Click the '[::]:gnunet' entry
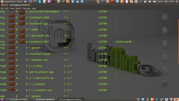The image size is (179, 101). (x=37, y=84)
